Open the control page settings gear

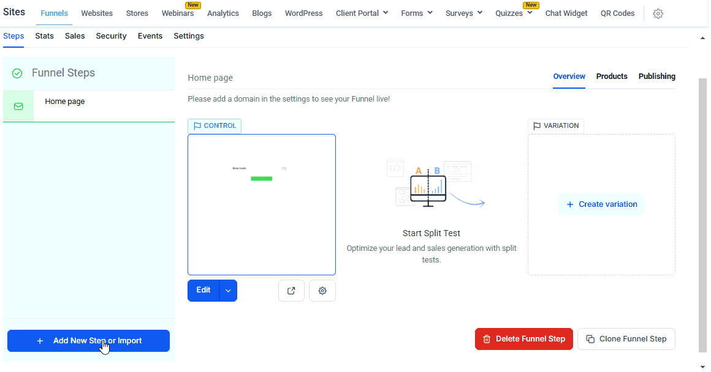coord(322,291)
